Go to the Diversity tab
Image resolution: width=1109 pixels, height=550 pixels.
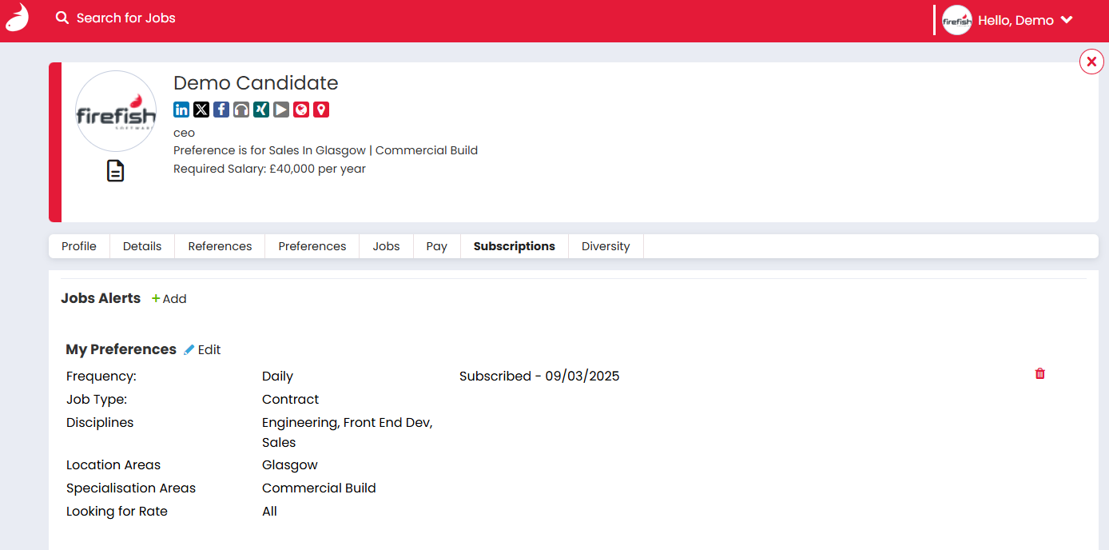[x=606, y=246]
